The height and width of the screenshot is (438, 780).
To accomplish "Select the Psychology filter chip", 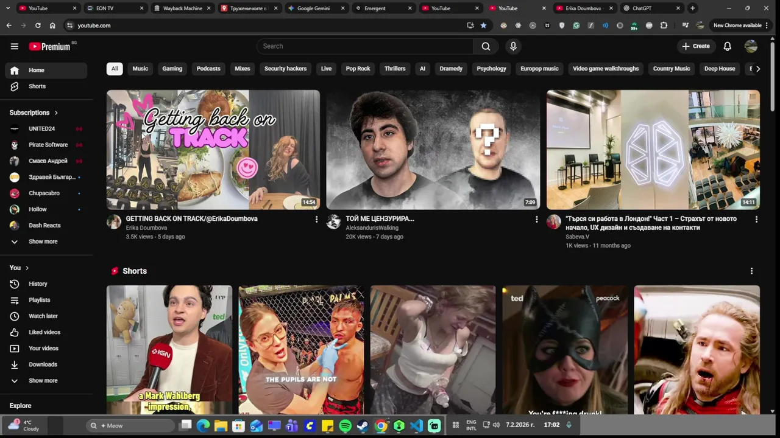I will pyautogui.click(x=491, y=69).
